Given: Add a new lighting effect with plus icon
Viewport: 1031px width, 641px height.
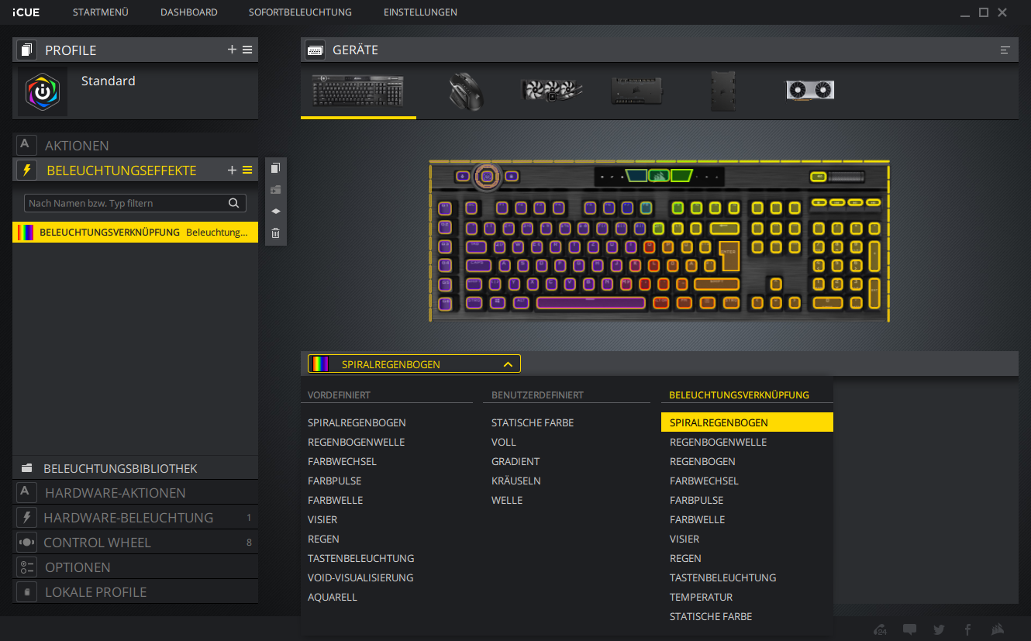Looking at the screenshot, I should pos(232,171).
